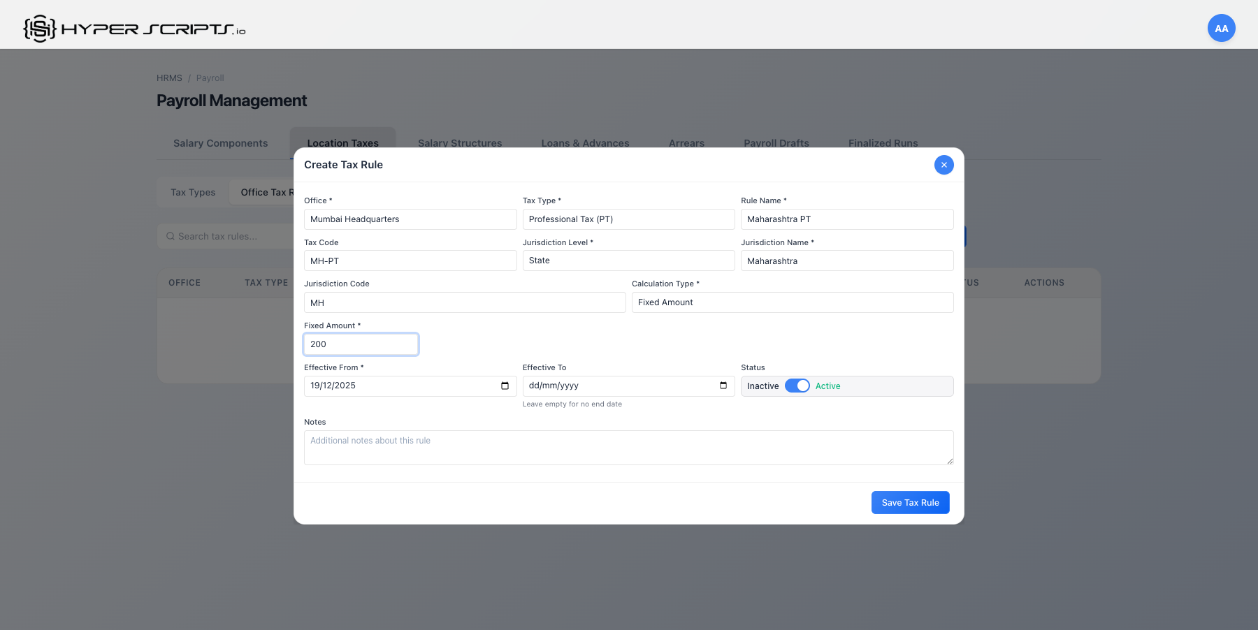
Task: Open the Effective From calendar picker
Action: tap(505, 386)
